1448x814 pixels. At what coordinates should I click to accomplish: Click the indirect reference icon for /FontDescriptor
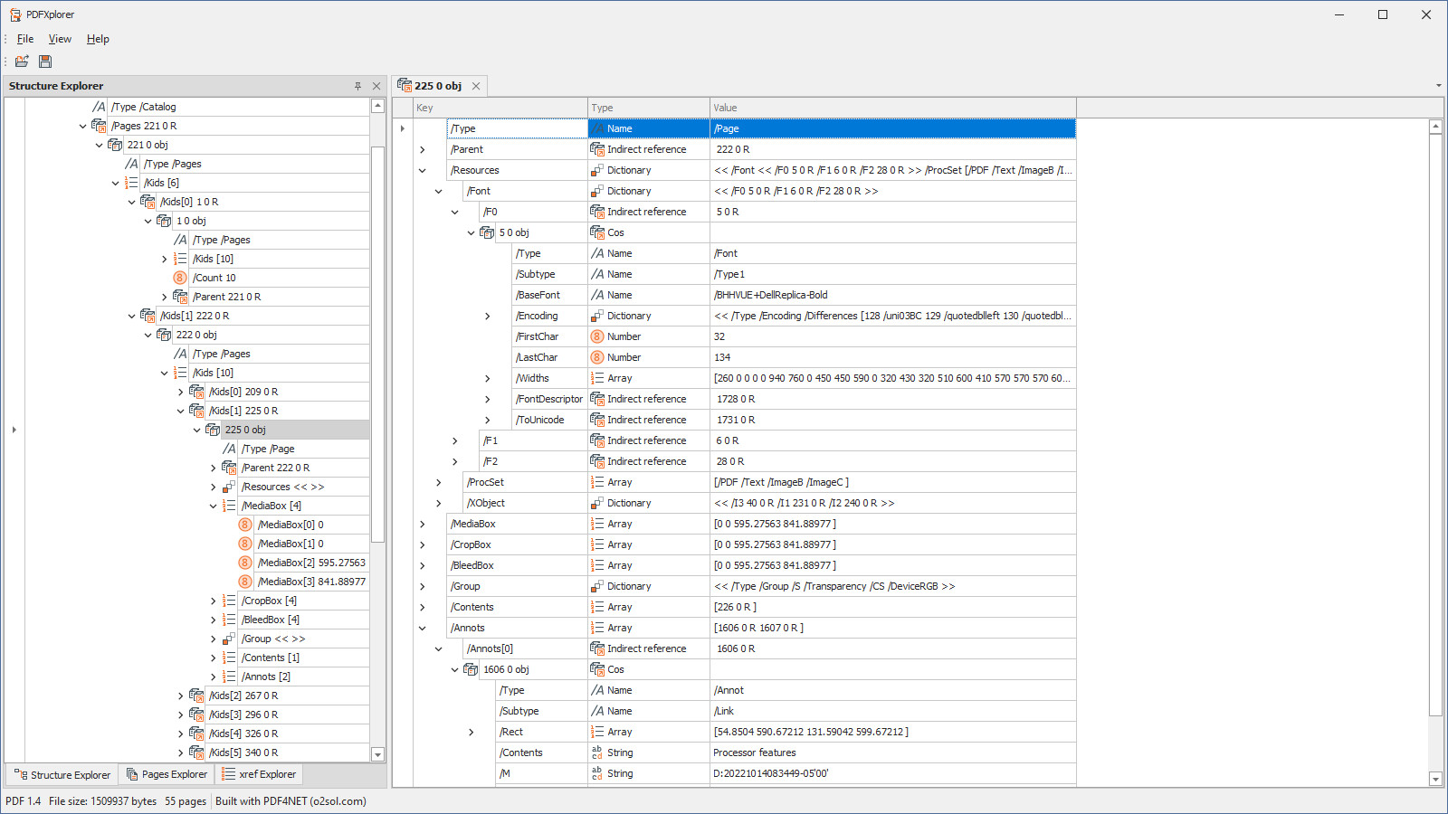coord(597,399)
